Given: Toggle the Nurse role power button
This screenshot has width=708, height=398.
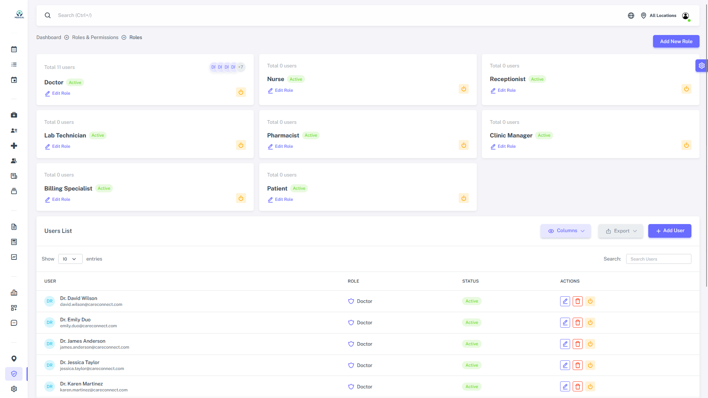Looking at the screenshot, I should (464, 89).
